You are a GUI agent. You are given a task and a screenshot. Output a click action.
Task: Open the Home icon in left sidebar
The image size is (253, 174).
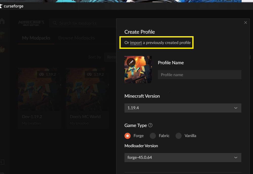[x=2, y=21]
